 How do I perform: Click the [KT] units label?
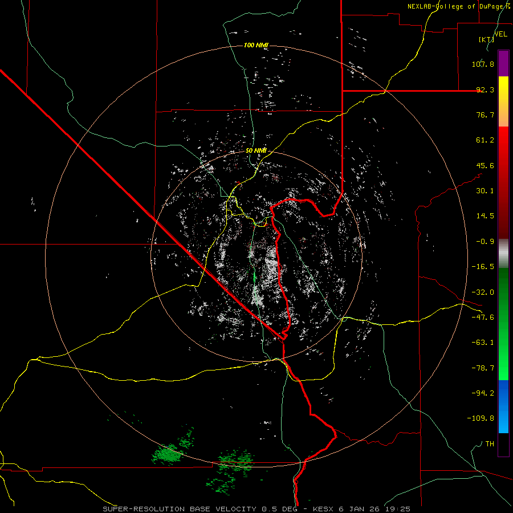click(x=487, y=39)
